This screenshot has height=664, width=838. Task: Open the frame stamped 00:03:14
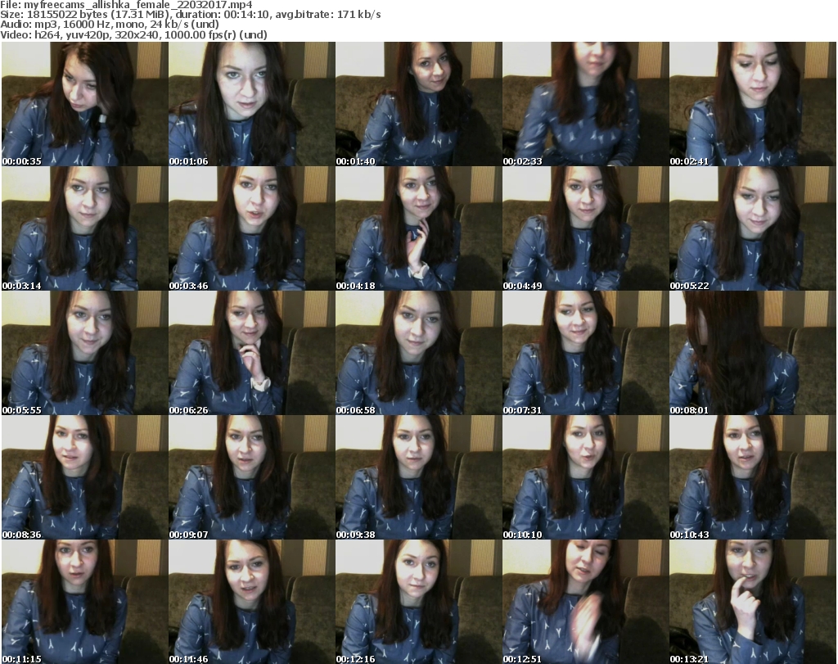[x=85, y=228]
